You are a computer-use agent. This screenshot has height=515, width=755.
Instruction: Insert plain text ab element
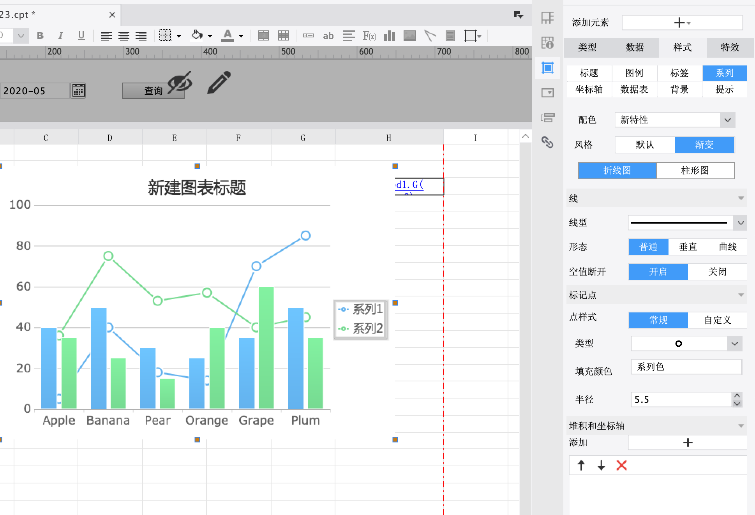coord(328,36)
